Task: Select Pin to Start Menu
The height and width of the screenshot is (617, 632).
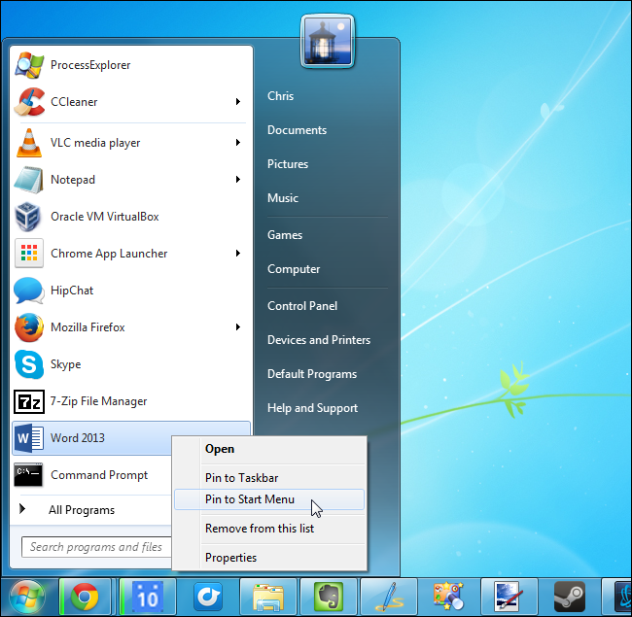Action: tap(269, 499)
